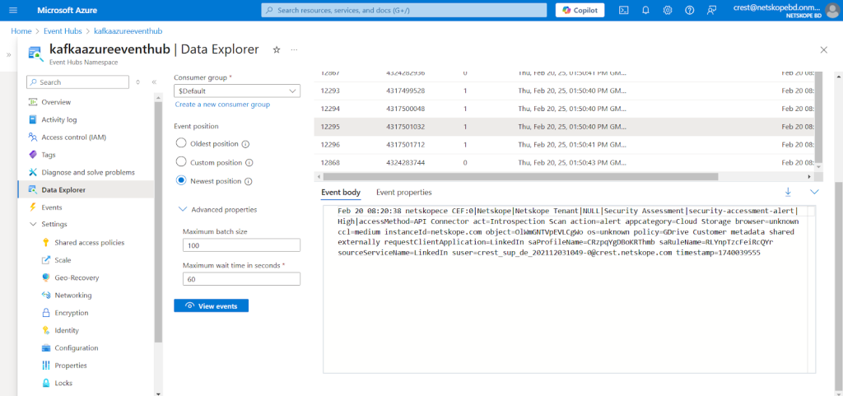Screen dimensions: 843x396
Task: Open the Azure portal hamburger menu
Action: 13,10
